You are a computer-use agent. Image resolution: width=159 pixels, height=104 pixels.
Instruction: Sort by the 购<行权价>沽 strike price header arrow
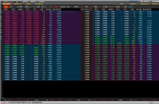pos(86,9)
